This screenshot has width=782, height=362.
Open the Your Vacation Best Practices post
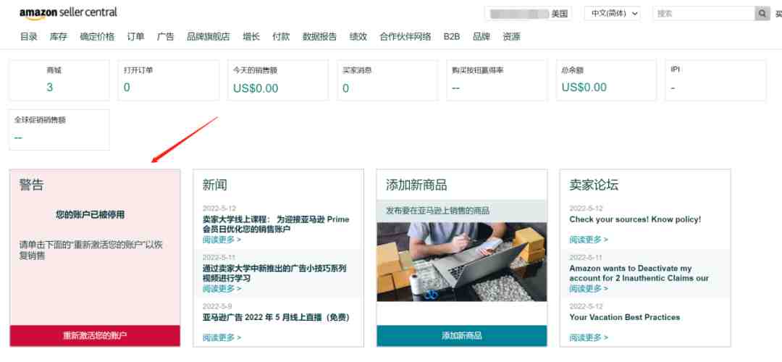pos(624,317)
